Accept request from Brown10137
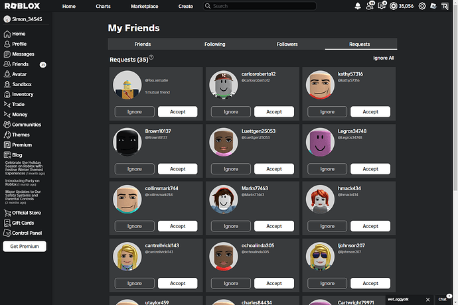Image resolution: width=458 pixels, height=305 pixels. pos(178,169)
